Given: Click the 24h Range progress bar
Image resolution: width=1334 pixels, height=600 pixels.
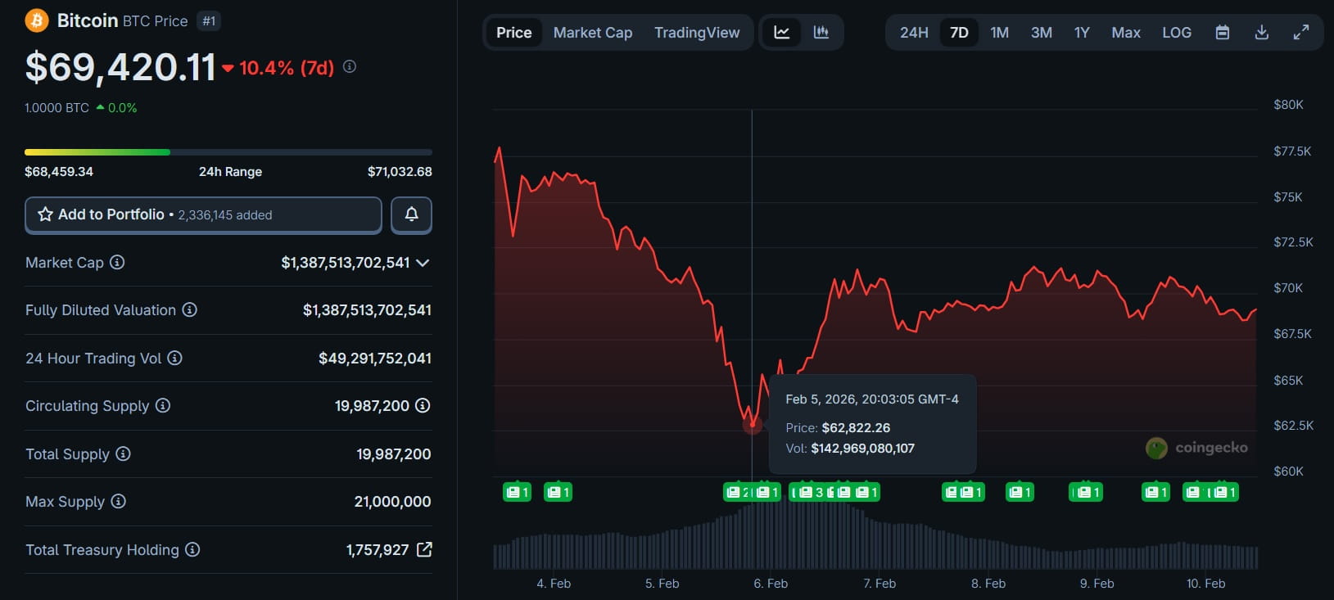Looking at the screenshot, I should click(228, 152).
